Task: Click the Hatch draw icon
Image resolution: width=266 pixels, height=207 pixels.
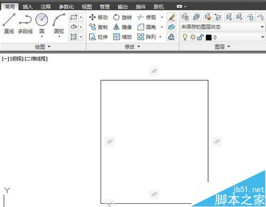Action: pos(73,37)
